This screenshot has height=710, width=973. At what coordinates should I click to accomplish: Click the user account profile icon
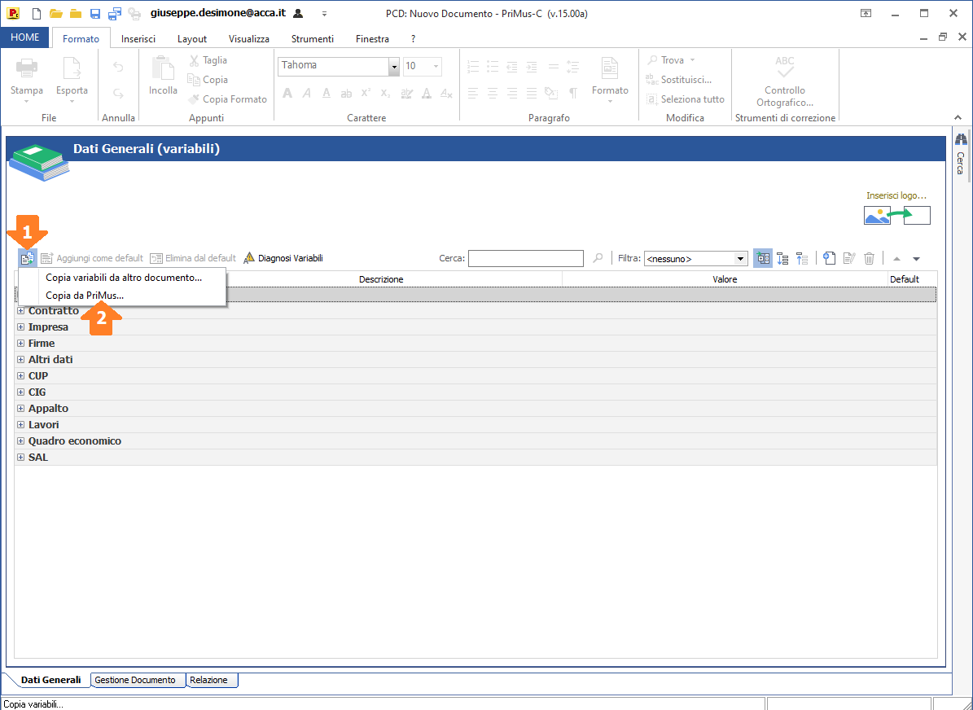[x=298, y=14]
